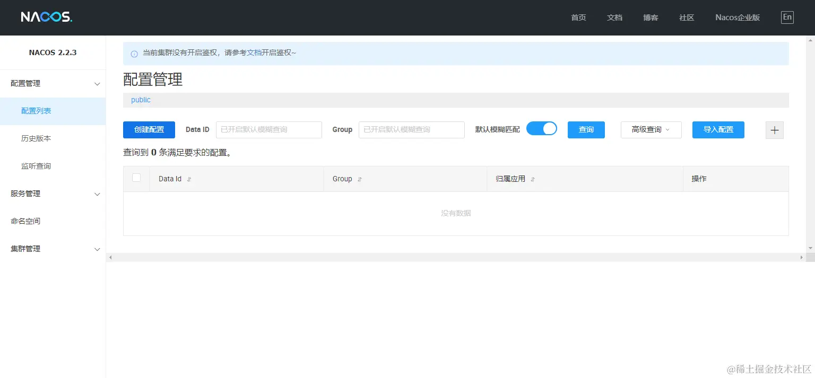Open the 高级查询 dropdown
Viewport: 815px width, 378px height.
click(651, 130)
